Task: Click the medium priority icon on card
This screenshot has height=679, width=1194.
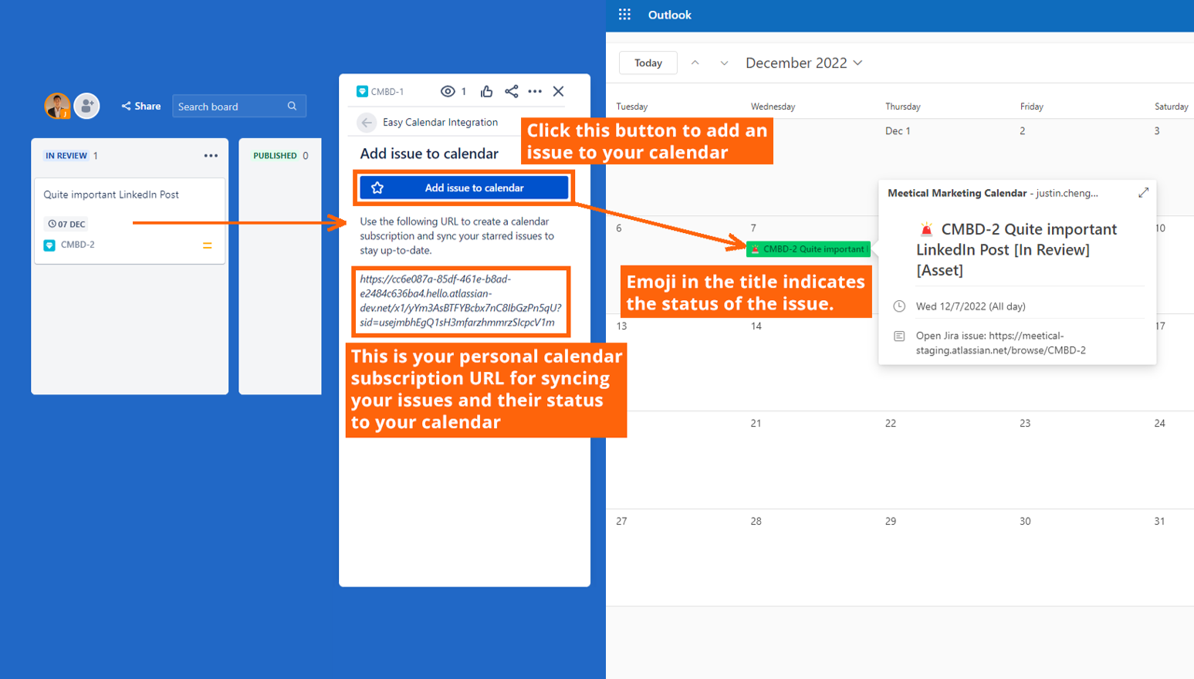Action: point(207,245)
